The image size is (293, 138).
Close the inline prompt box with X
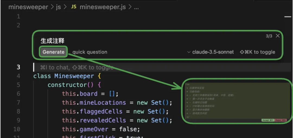[x=278, y=36]
